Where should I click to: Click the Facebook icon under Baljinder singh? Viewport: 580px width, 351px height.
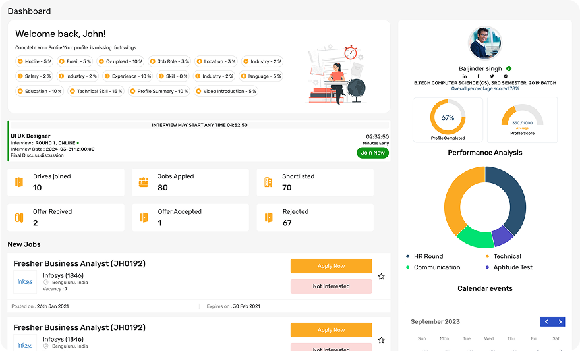pos(478,76)
